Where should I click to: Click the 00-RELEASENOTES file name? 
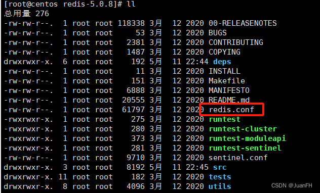coord(243,23)
